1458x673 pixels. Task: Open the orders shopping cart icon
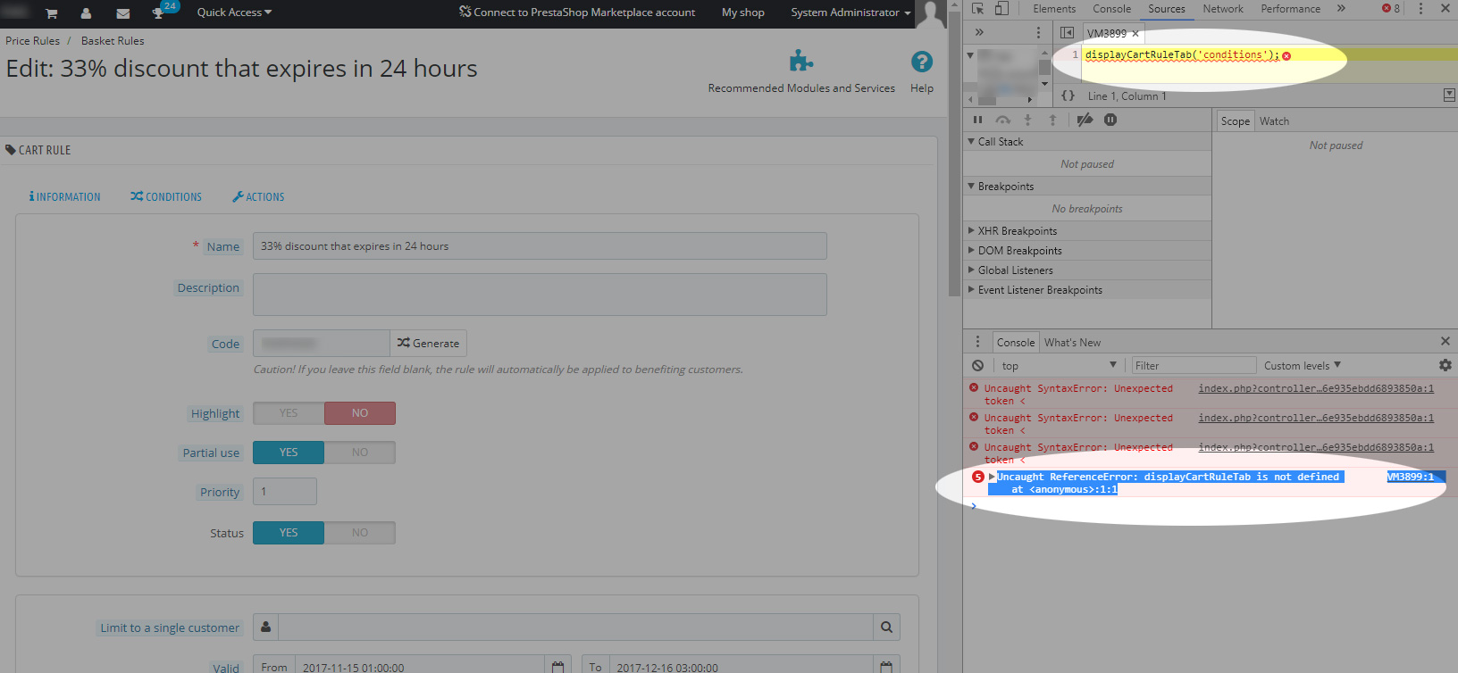click(x=51, y=13)
